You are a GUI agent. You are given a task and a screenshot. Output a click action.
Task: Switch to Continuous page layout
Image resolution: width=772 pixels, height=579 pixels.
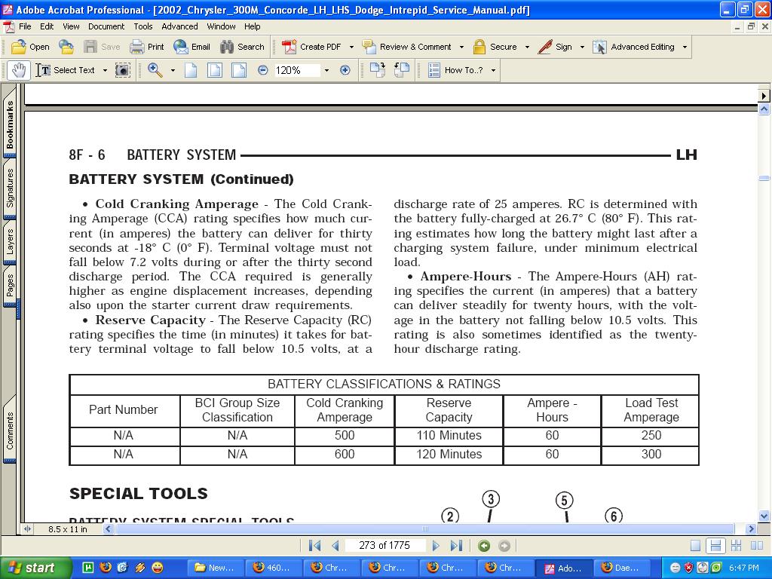[x=715, y=546]
